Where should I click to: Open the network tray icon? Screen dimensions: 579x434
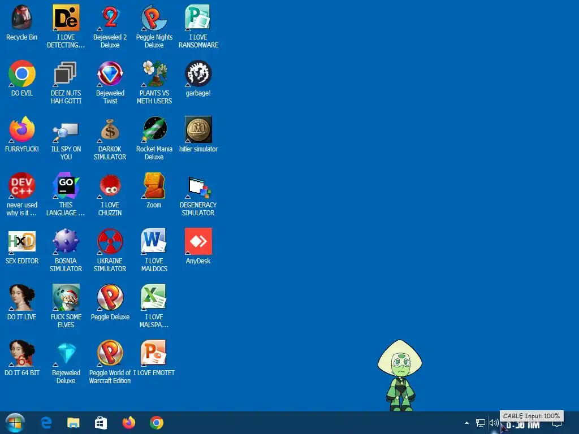point(481,423)
